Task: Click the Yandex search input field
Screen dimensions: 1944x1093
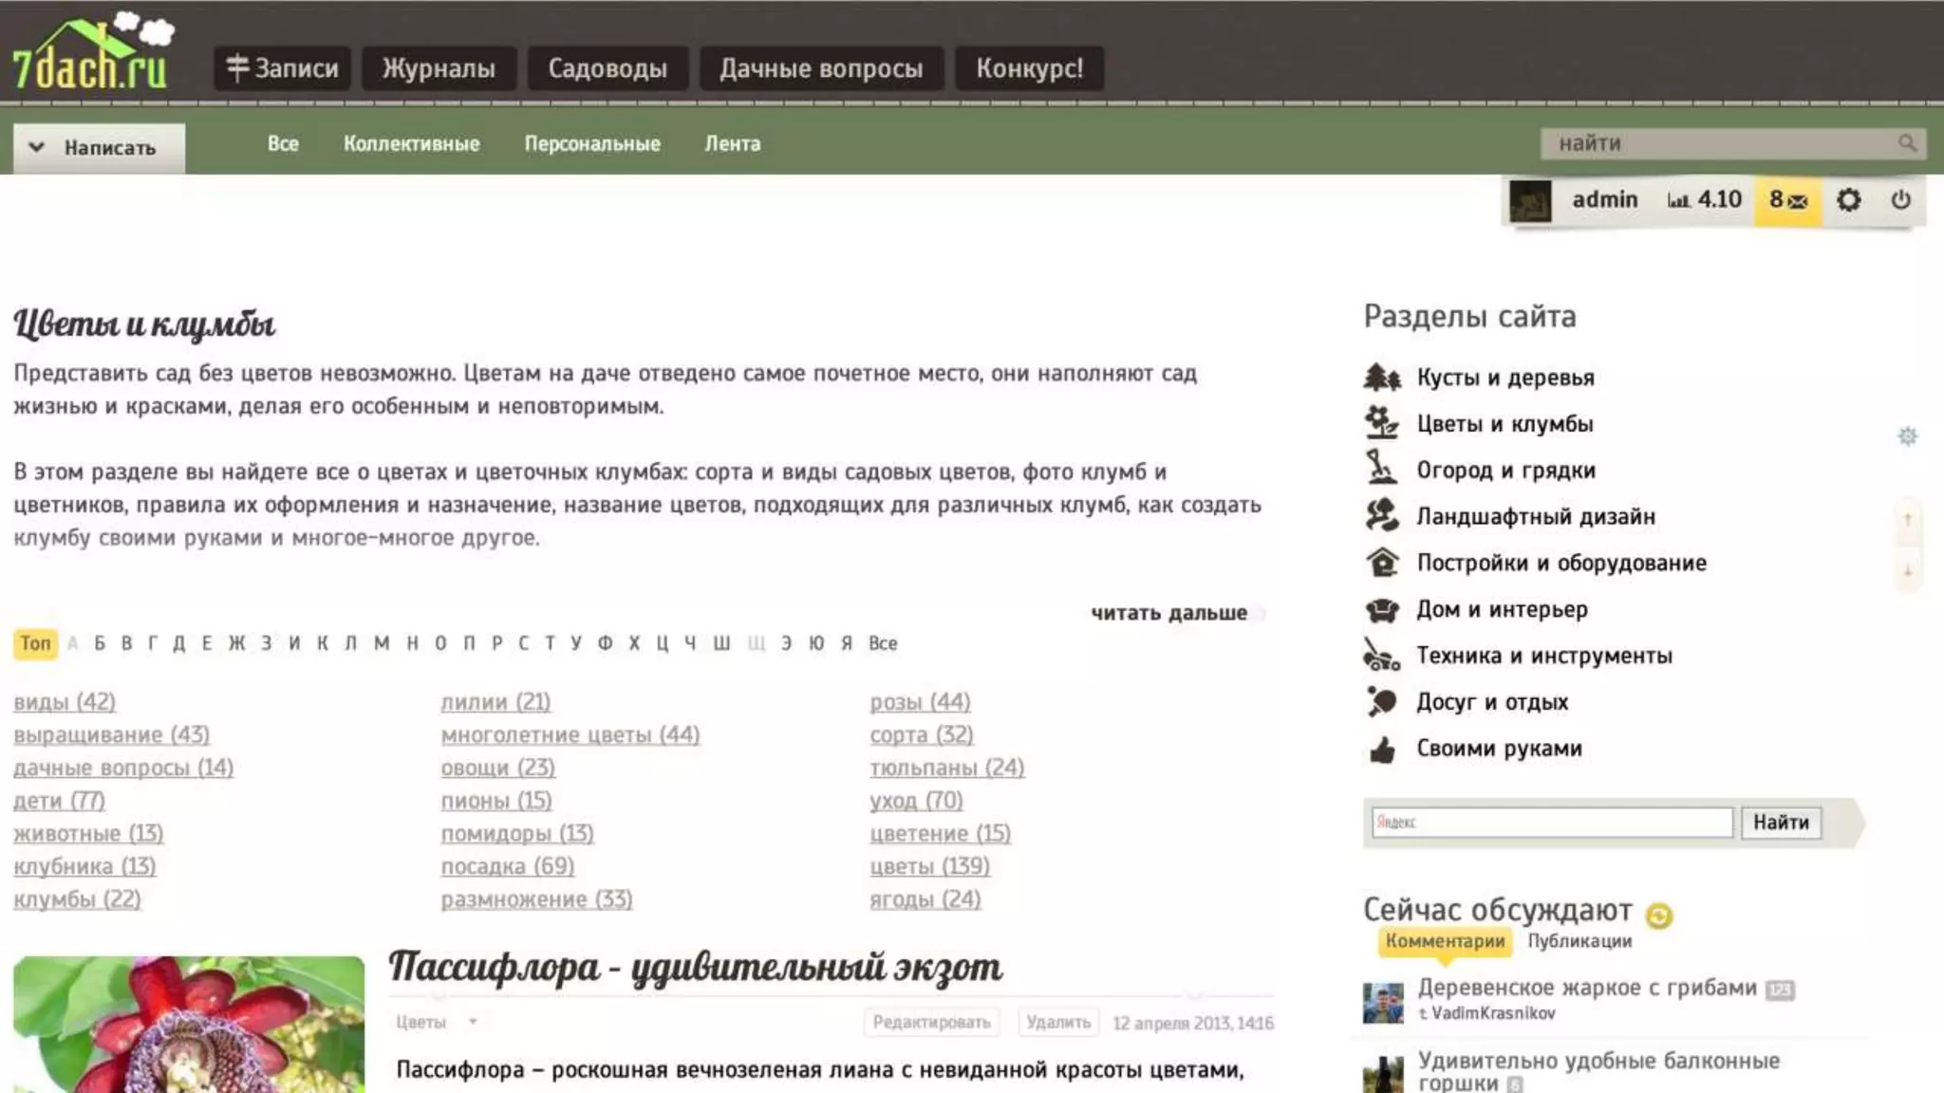Action: 1551,823
